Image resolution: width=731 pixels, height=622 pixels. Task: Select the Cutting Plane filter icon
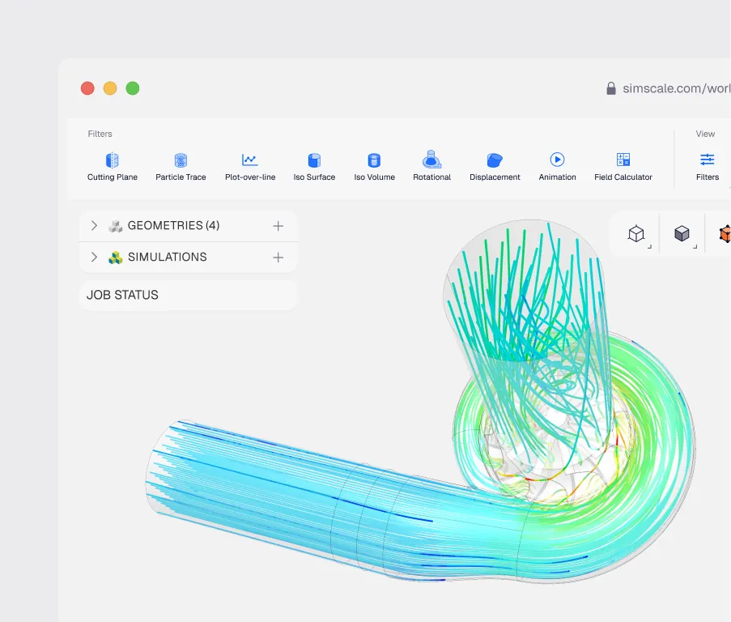point(112,160)
